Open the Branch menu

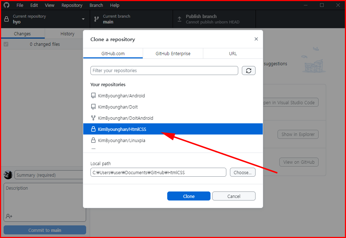click(96, 5)
